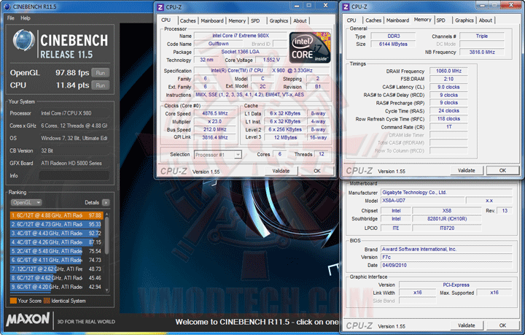The width and height of the screenshot is (525, 335).
Task: Open the Help menu in Cinebench
Action: tap(26, 18)
